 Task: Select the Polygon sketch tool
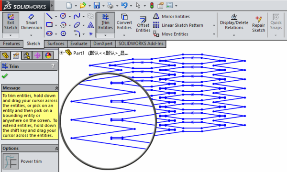pyautogui.click(x=63, y=33)
